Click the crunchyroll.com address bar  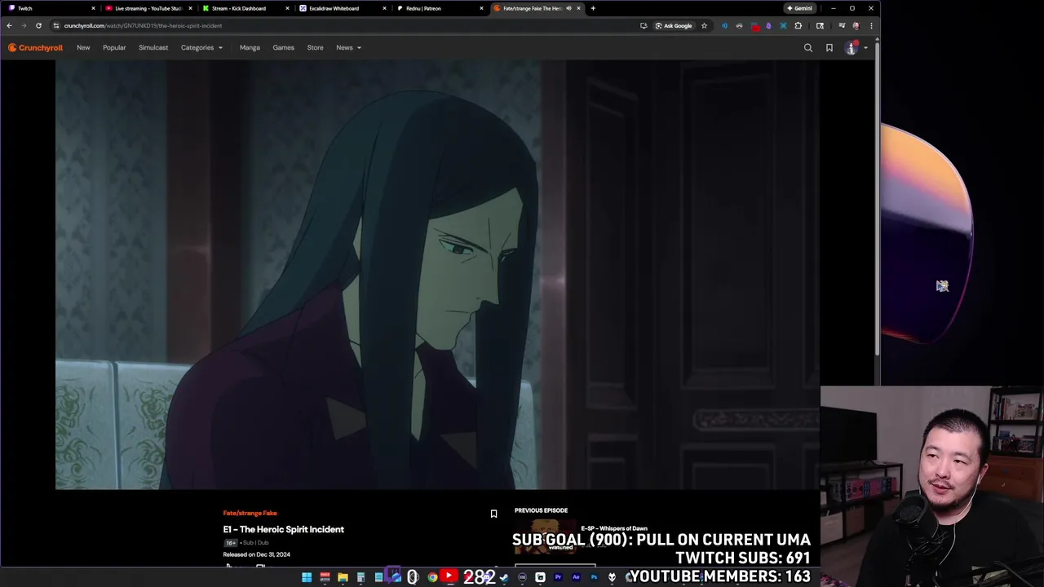point(343,25)
